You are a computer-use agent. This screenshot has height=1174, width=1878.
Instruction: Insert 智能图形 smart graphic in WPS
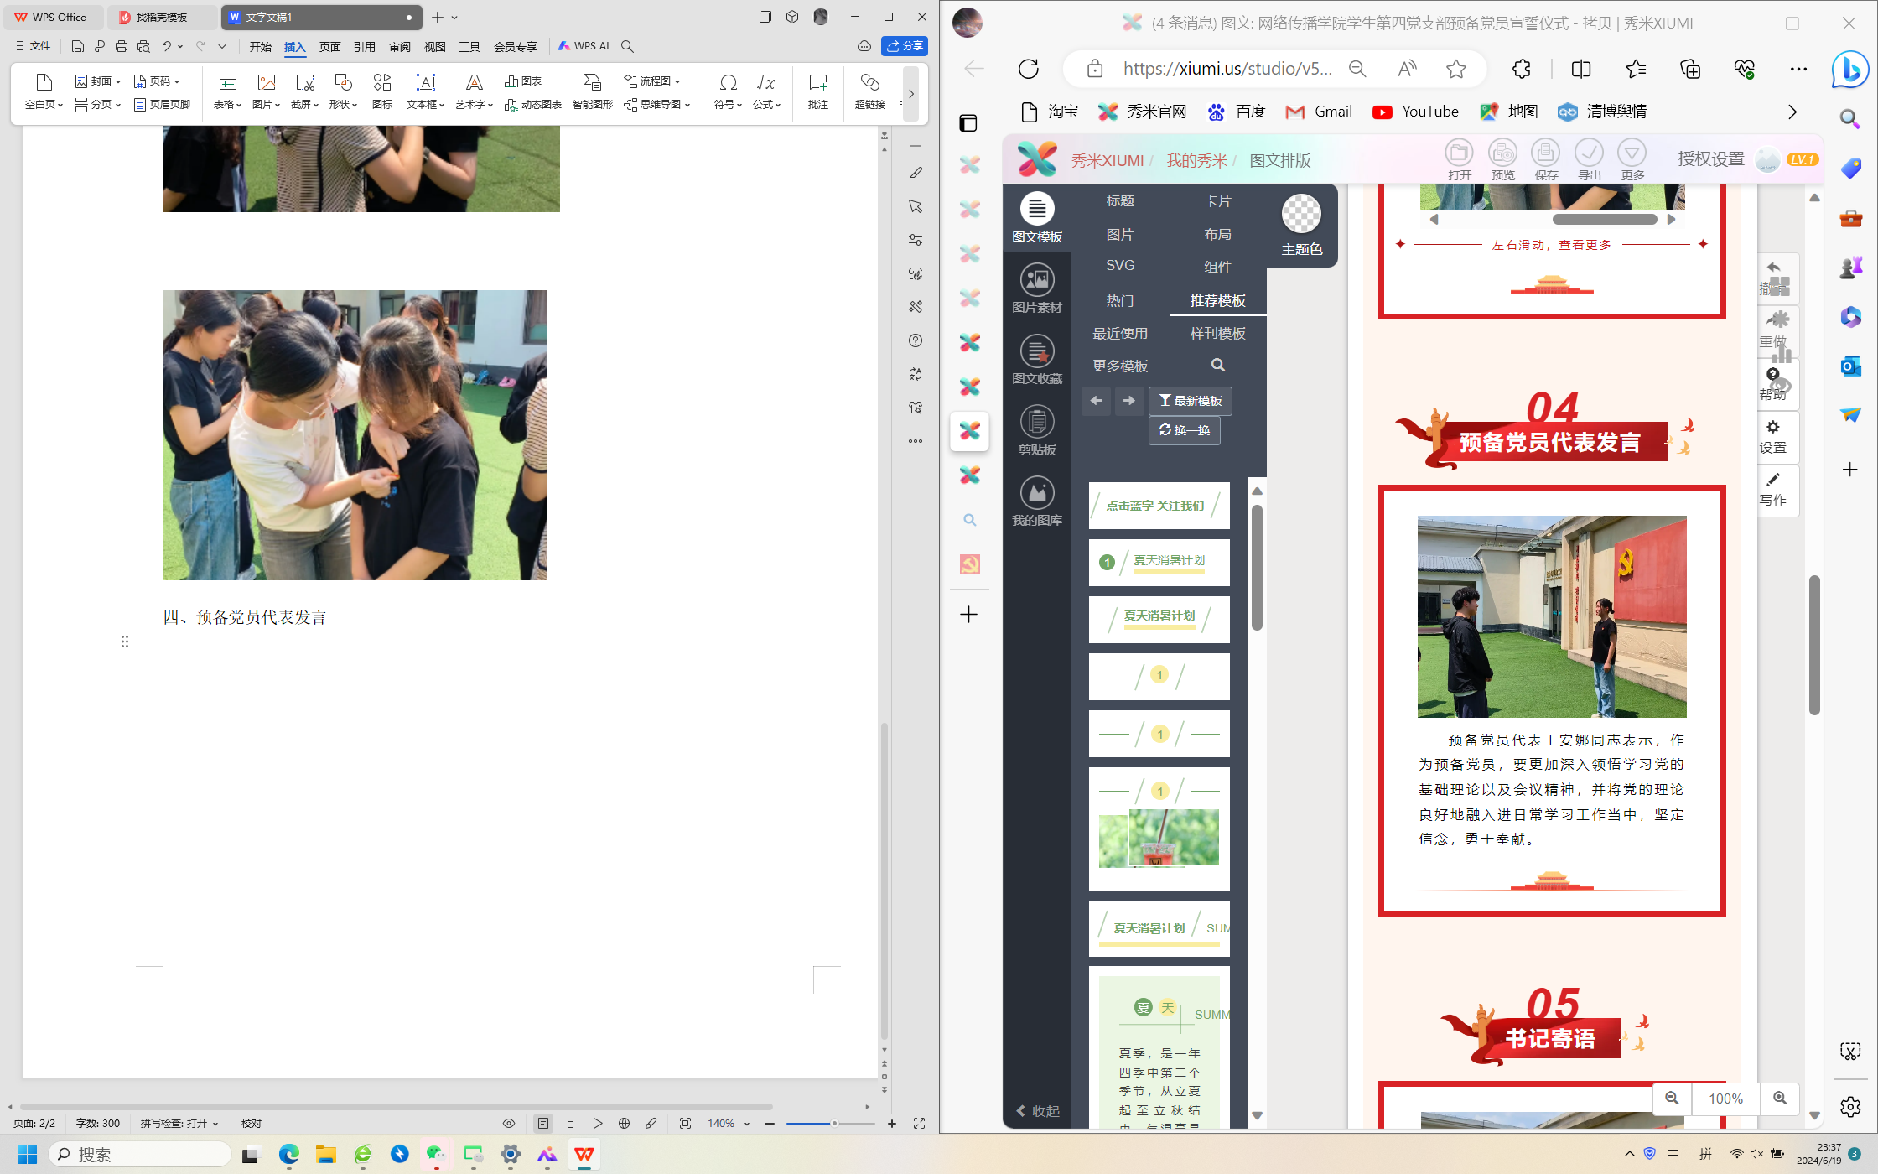coord(592,91)
